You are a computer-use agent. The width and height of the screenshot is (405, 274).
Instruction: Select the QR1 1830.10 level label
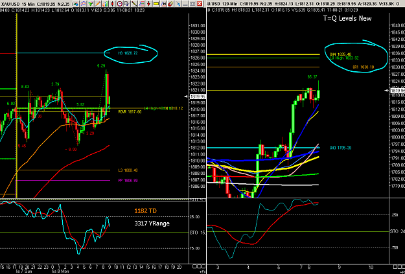tap(363, 67)
